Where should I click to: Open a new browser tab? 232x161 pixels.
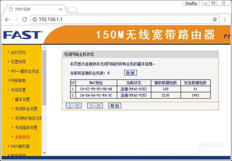[x=72, y=10]
